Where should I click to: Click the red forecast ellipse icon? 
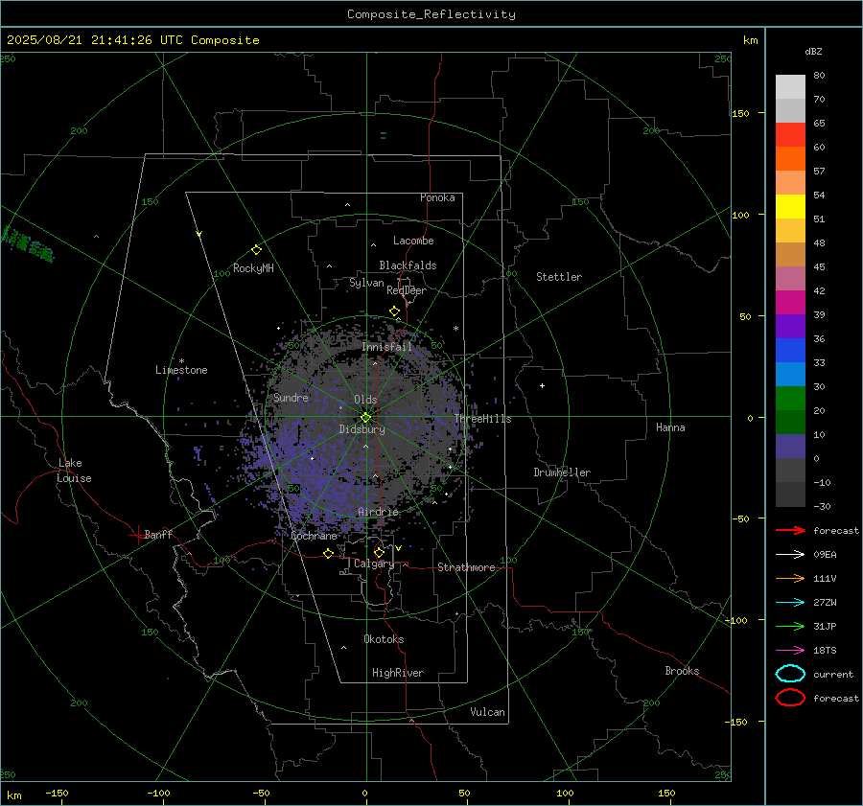(790, 698)
